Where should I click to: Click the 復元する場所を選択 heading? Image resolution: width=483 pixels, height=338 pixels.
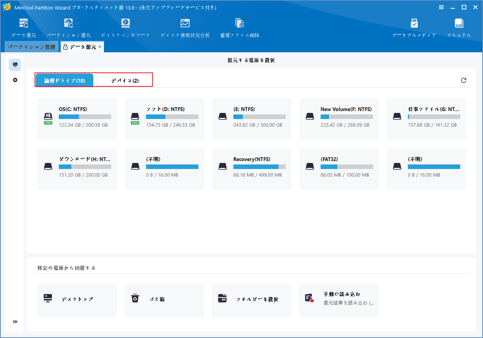(251, 60)
